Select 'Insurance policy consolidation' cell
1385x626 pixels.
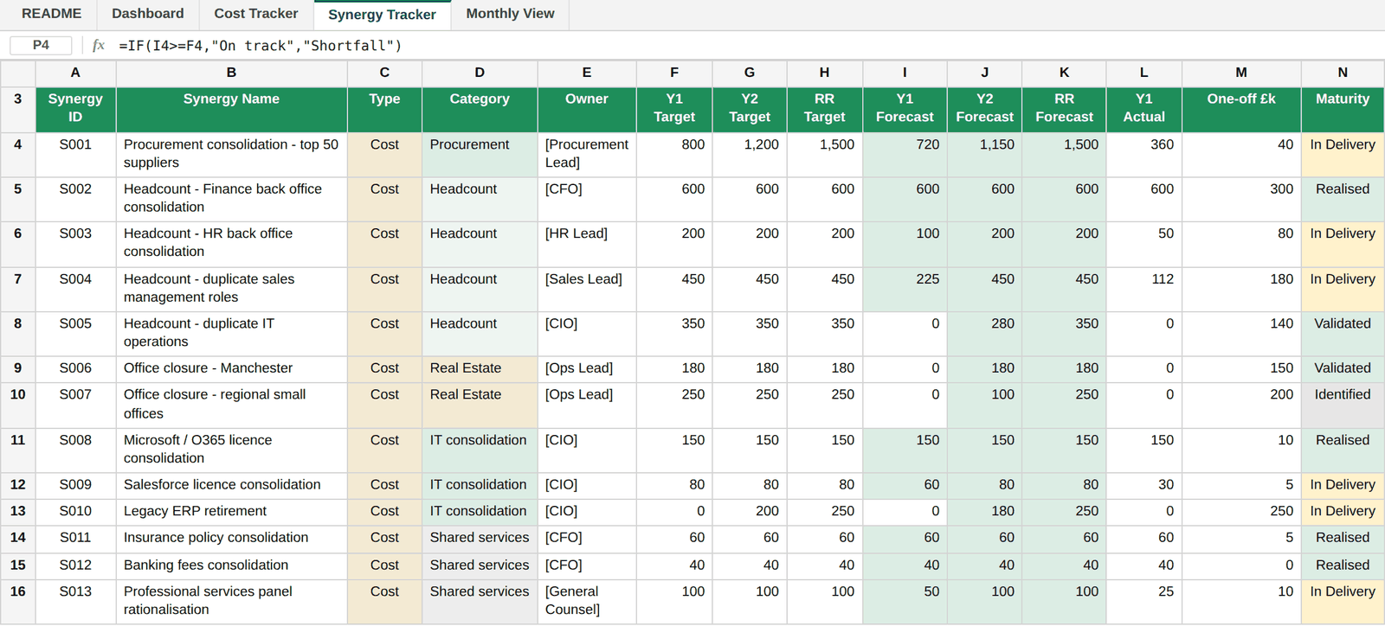(x=231, y=538)
